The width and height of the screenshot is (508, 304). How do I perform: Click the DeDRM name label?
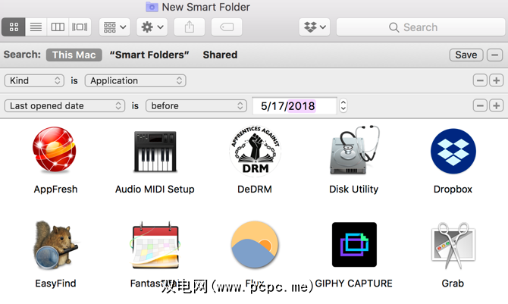[x=255, y=190]
